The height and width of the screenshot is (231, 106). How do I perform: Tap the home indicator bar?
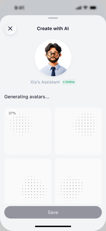pos(53,226)
